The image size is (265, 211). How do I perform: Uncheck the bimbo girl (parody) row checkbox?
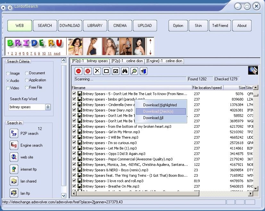[74, 99]
